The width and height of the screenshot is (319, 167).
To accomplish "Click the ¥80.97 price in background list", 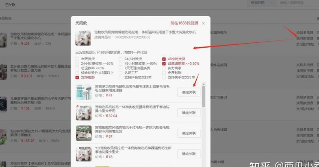I will 27,76.
